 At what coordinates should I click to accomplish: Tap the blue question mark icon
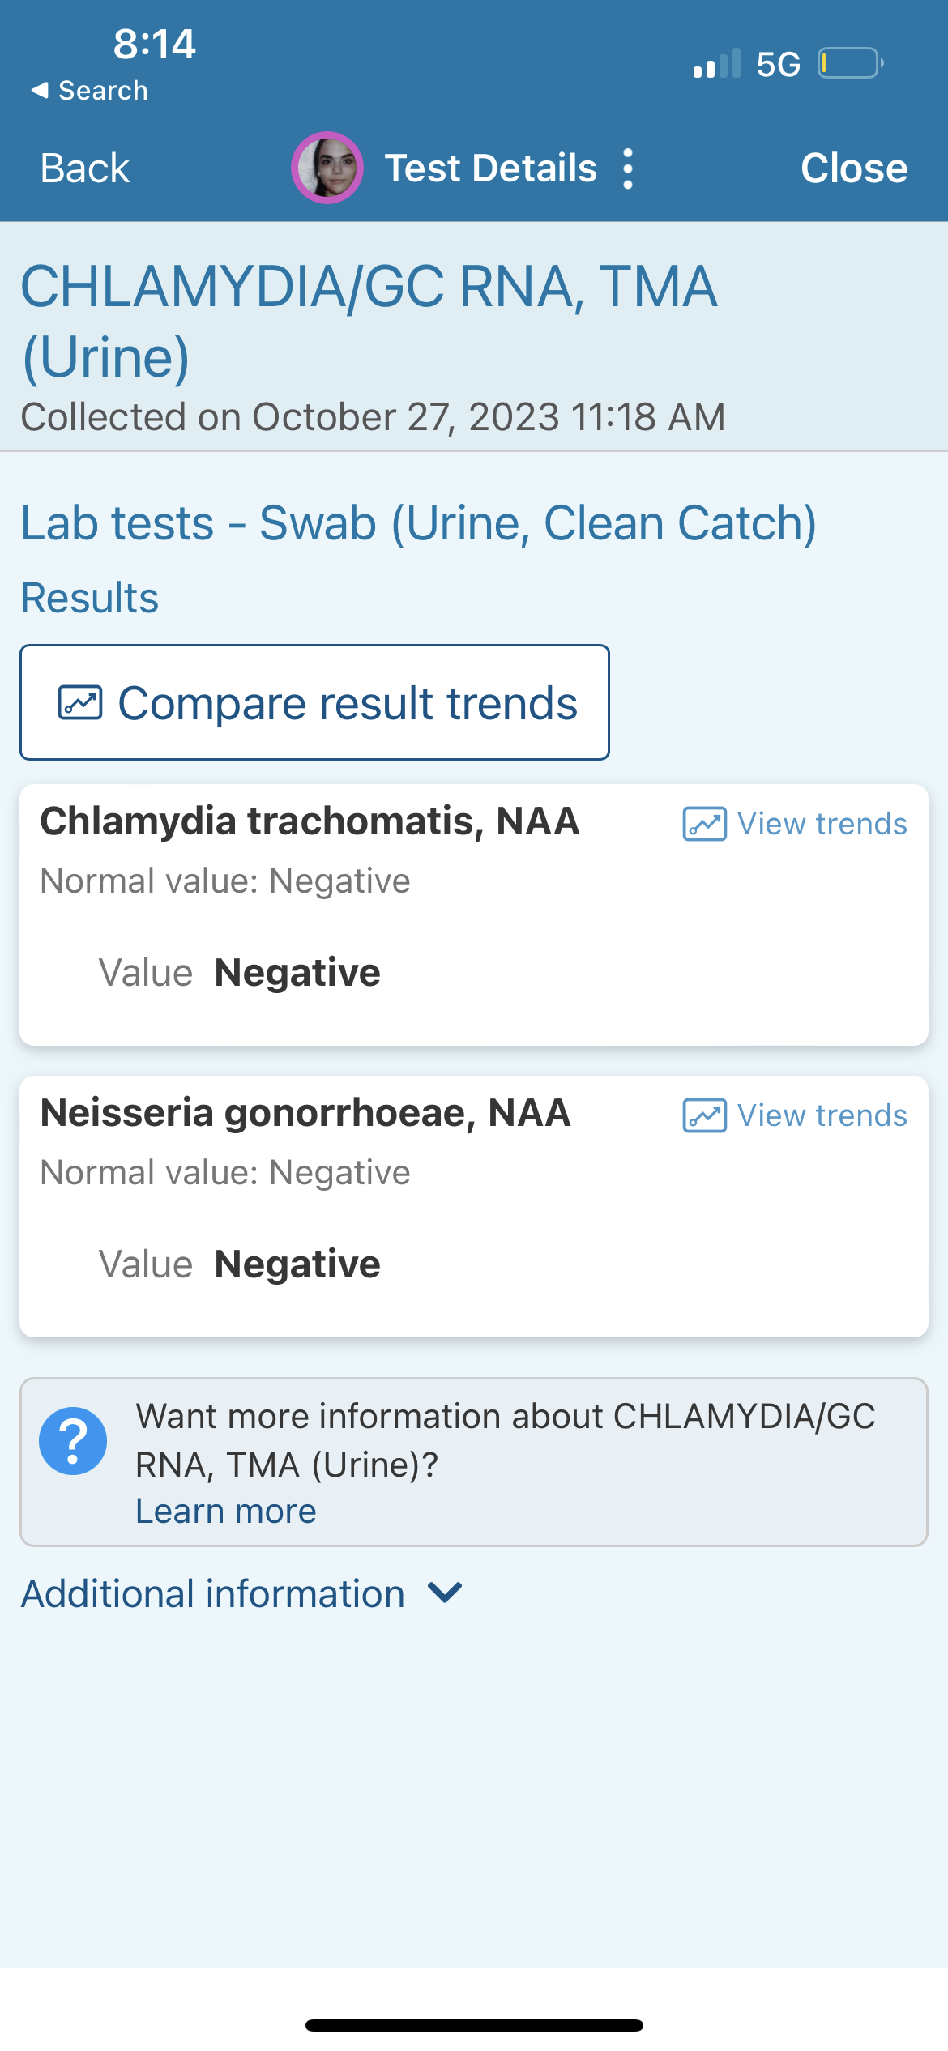coord(73,1441)
